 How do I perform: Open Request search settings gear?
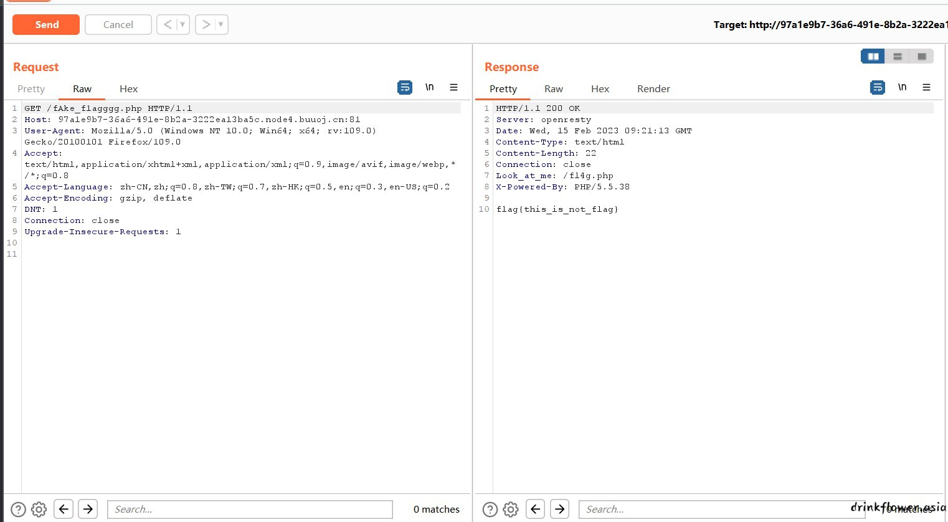[x=39, y=510]
